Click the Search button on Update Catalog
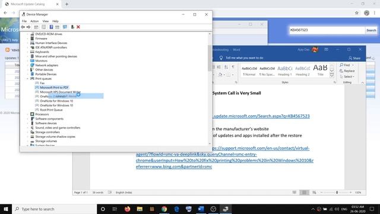 (x=371, y=30)
